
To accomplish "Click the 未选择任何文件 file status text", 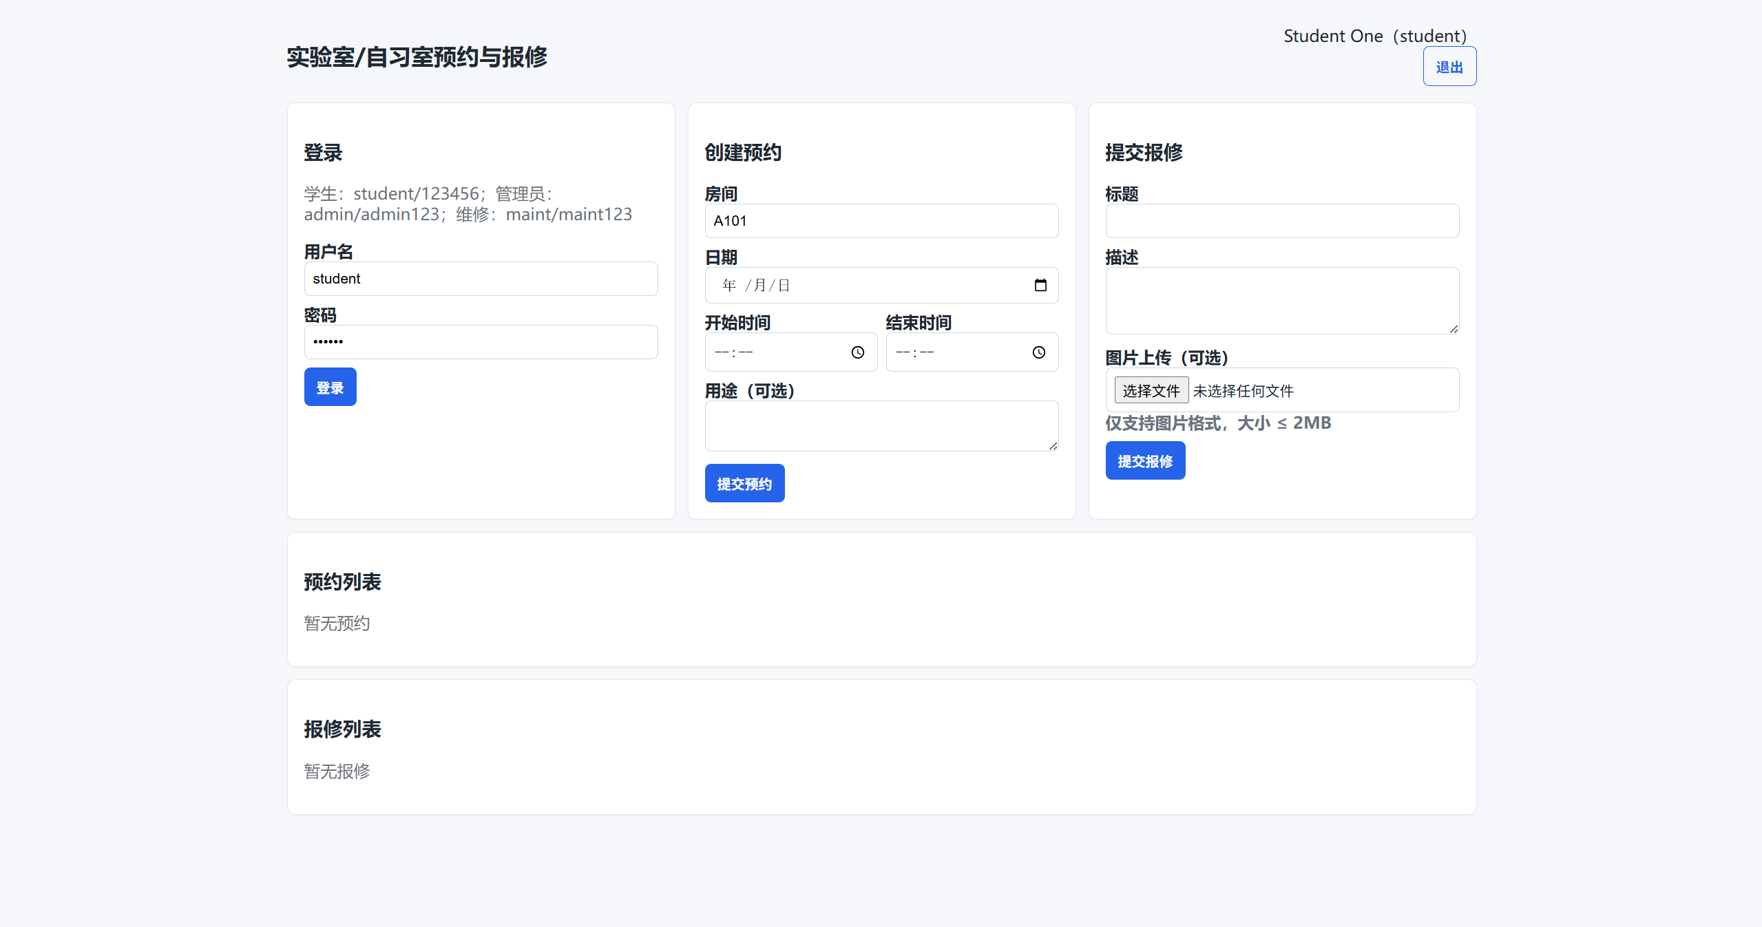I will (x=1243, y=391).
